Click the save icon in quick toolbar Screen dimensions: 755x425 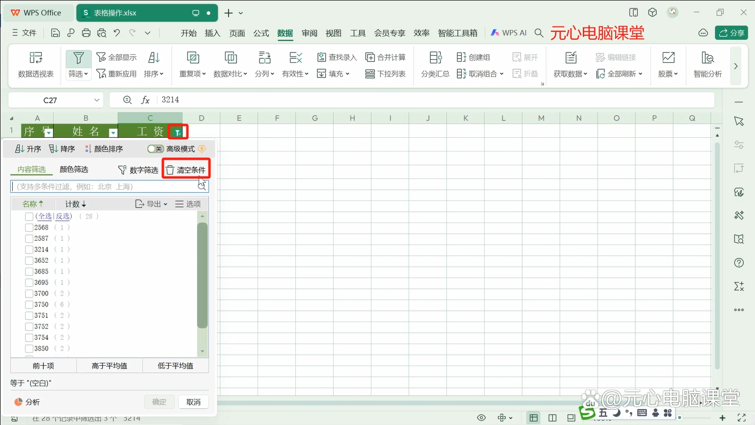(55, 33)
